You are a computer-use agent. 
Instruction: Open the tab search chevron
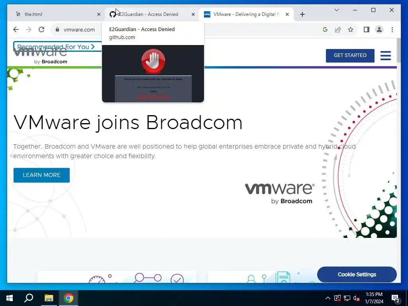pyautogui.click(x=336, y=10)
